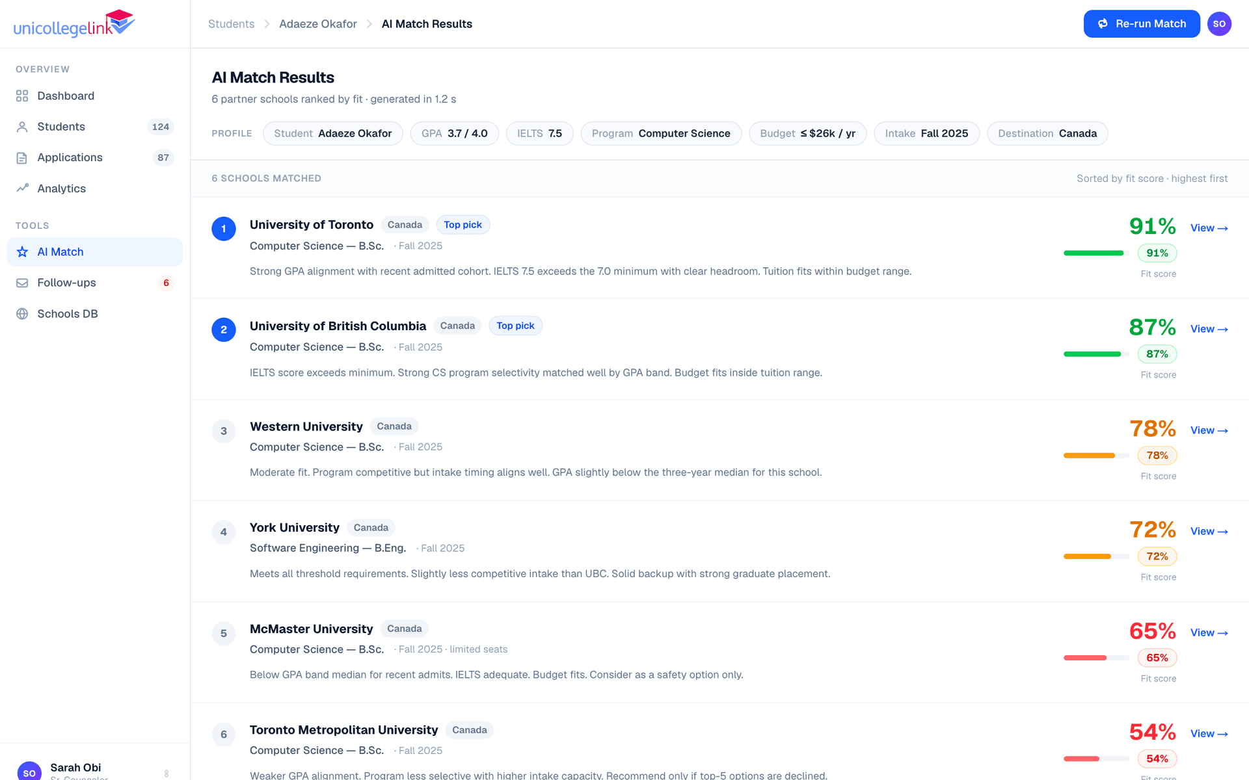Click the green 91% fit score bar
The width and height of the screenshot is (1249, 780).
(1097, 253)
